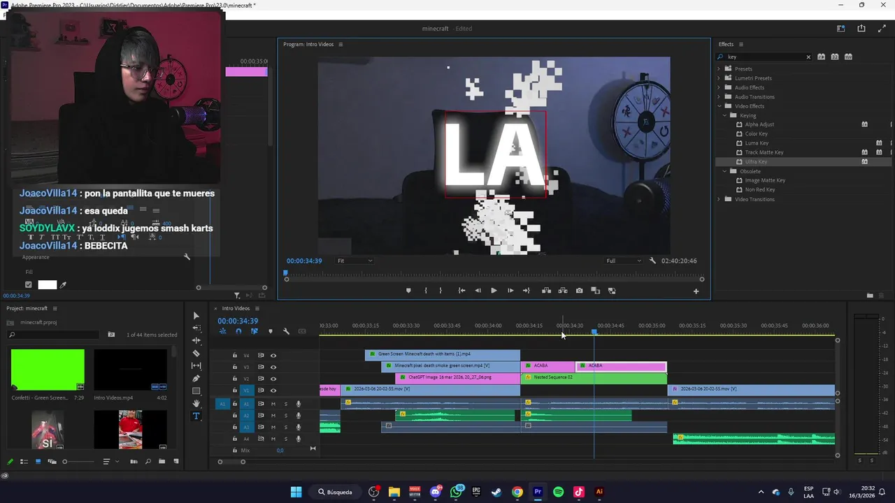Select the Razor tool
Screen dimensions: 895x503
point(196,353)
